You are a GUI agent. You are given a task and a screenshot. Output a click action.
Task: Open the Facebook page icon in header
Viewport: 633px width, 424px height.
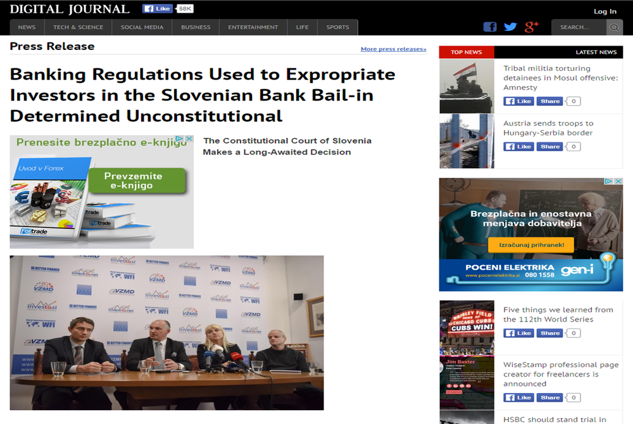pyautogui.click(x=490, y=27)
